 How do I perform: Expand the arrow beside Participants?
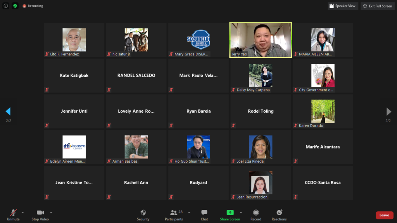tap(189, 213)
